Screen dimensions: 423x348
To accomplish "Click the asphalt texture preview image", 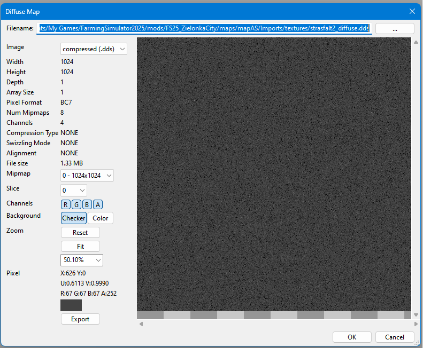I will point(274,175).
